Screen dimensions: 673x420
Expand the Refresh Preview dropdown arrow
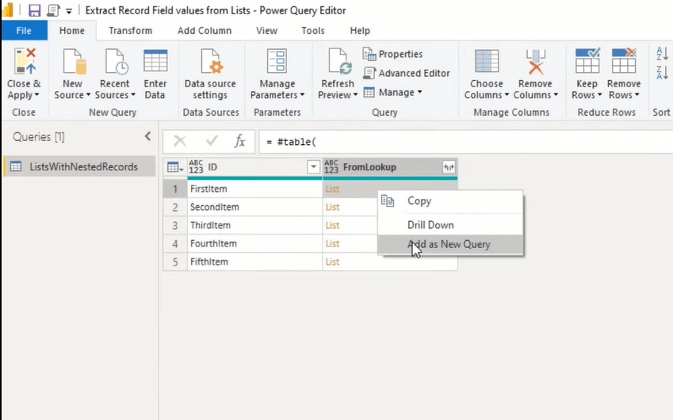pyautogui.click(x=355, y=95)
